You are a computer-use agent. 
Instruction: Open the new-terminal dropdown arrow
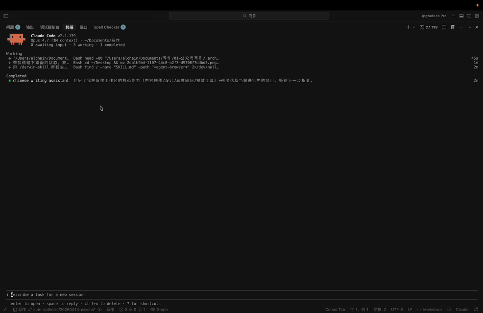[x=414, y=27]
